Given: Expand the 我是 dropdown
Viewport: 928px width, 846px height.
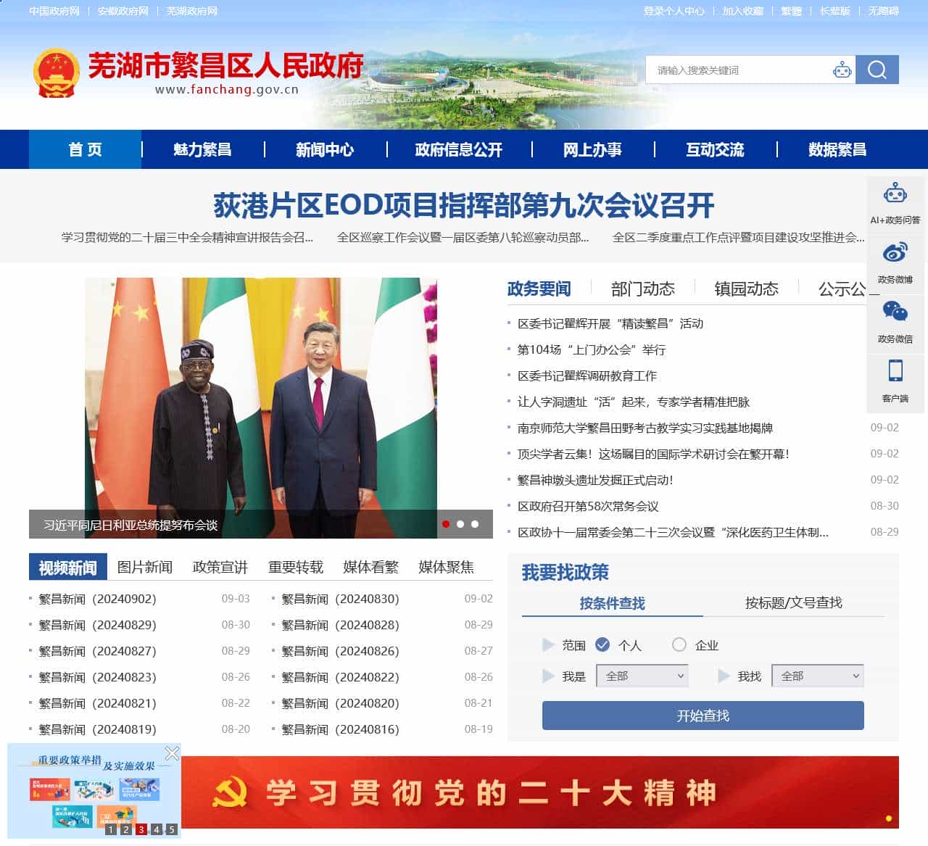Looking at the screenshot, I should click(642, 676).
